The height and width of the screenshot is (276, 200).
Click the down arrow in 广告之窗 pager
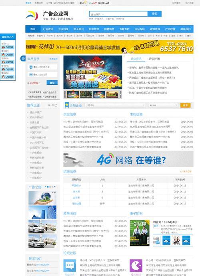(55, 187)
